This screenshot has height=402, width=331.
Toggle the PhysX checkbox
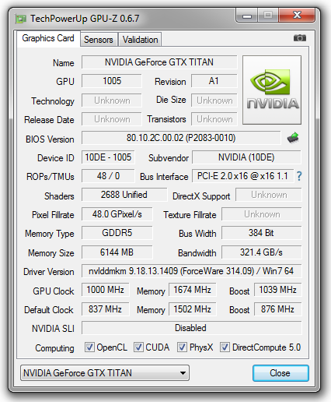[x=182, y=347]
